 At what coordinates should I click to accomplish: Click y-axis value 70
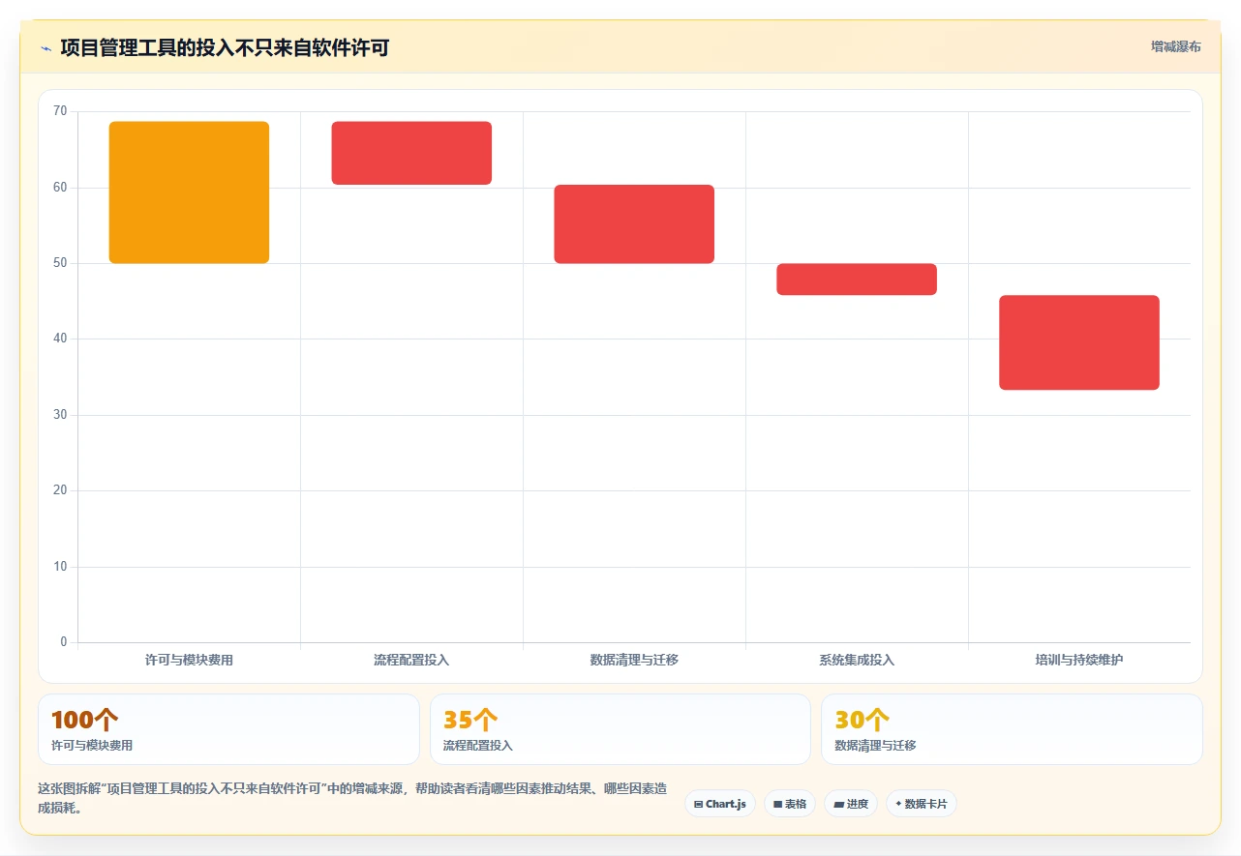tap(61, 111)
